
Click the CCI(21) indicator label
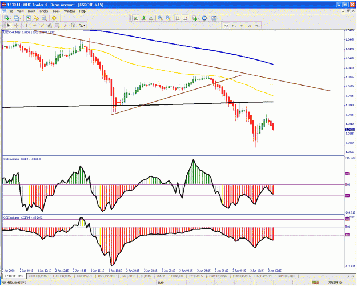[22, 159]
